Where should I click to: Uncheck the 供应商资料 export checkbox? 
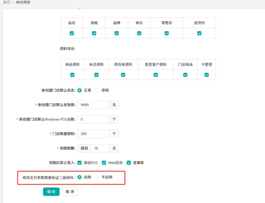click(x=123, y=75)
